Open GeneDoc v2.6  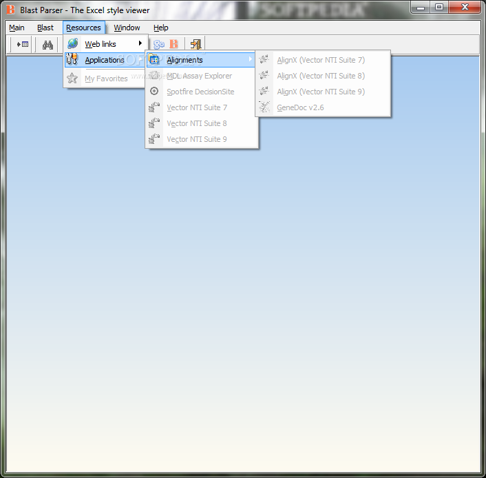pos(323,107)
